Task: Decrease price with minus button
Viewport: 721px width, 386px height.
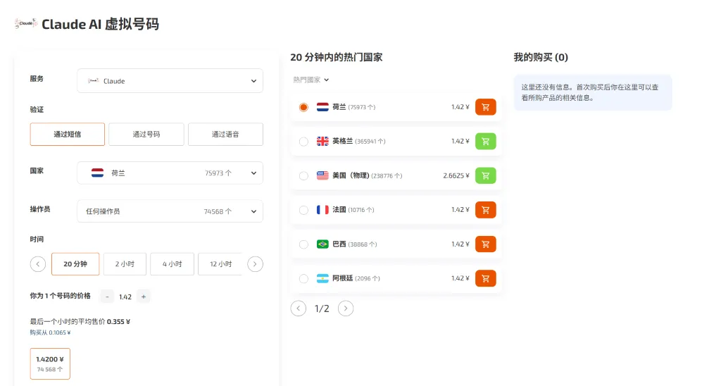Action: click(107, 297)
